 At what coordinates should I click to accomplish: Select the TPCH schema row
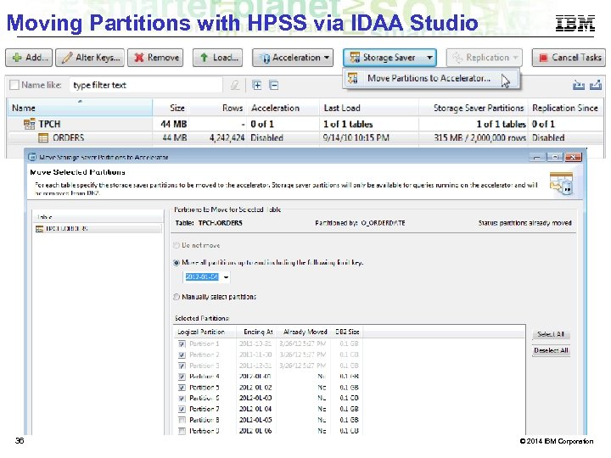(x=305, y=124)
